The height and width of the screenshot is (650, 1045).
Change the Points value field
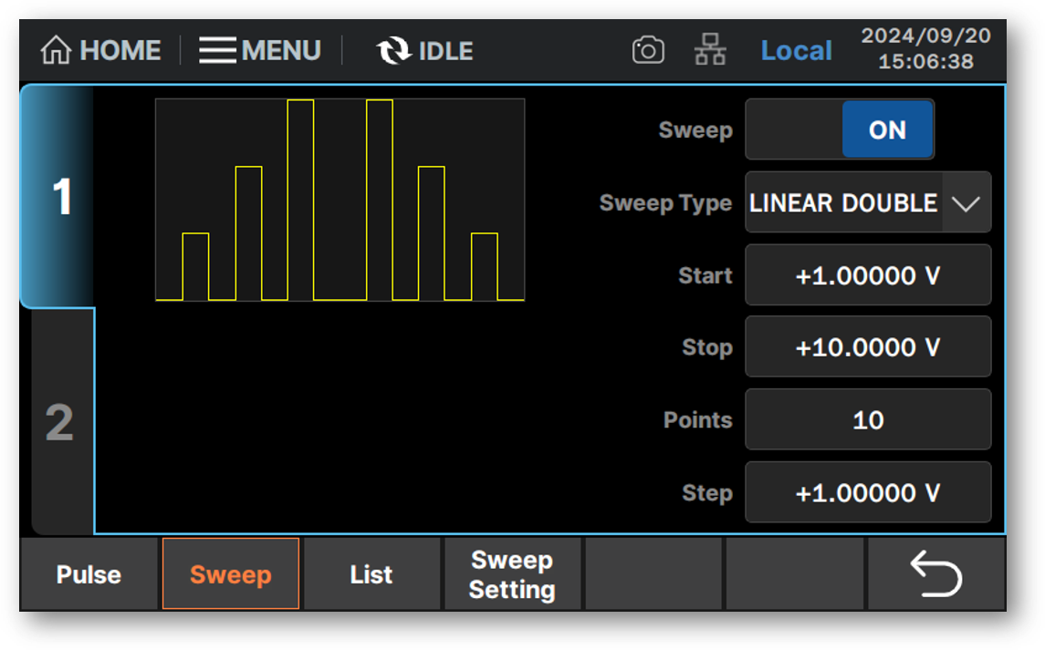click(867, 420)
